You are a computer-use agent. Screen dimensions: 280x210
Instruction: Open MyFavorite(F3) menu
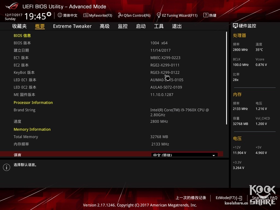pos(98,15)
